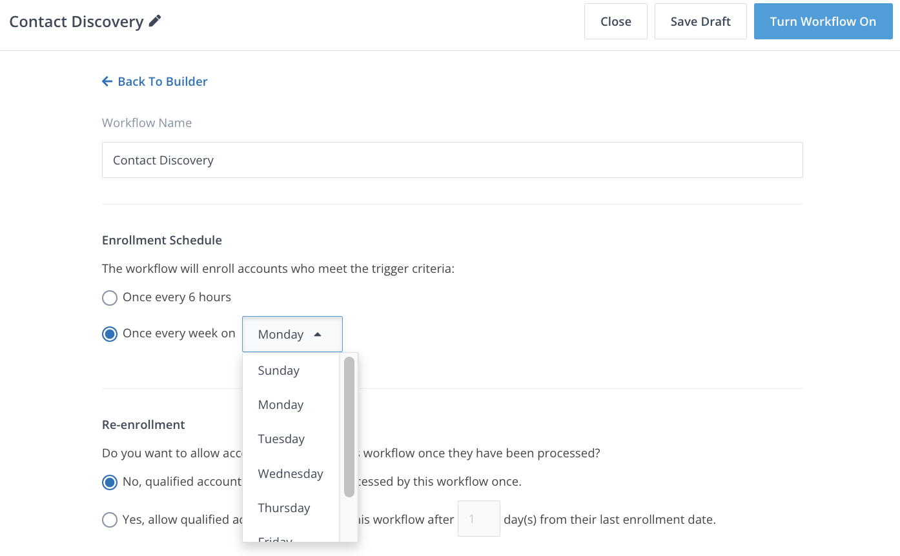
Task: Select the Once every week on option
Action: [109, 333]
